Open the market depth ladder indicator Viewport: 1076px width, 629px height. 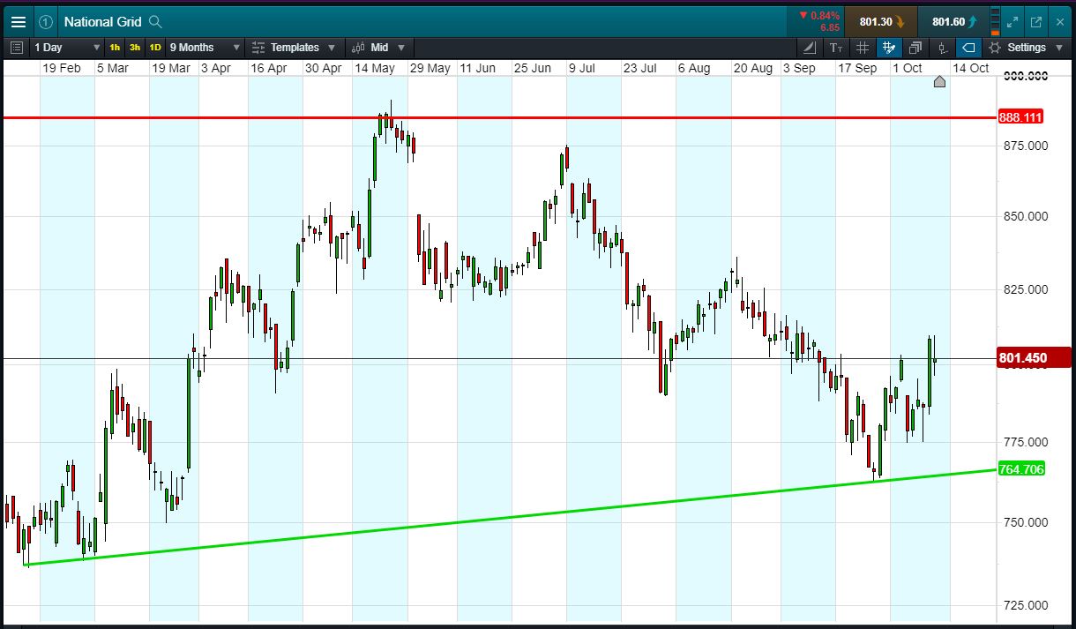[x=996, y=22]
